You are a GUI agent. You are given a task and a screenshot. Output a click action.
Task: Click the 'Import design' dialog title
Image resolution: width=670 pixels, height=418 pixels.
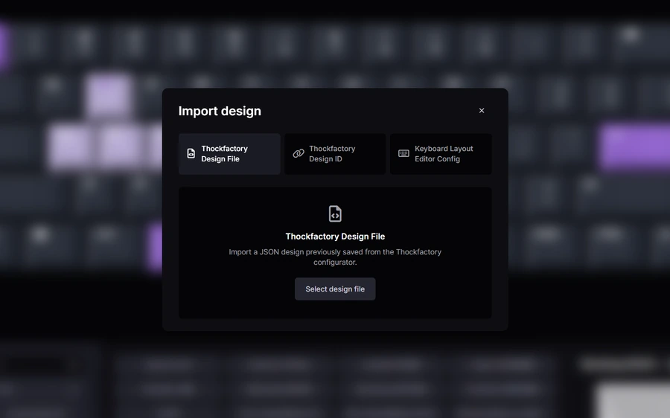click(220, 111)
